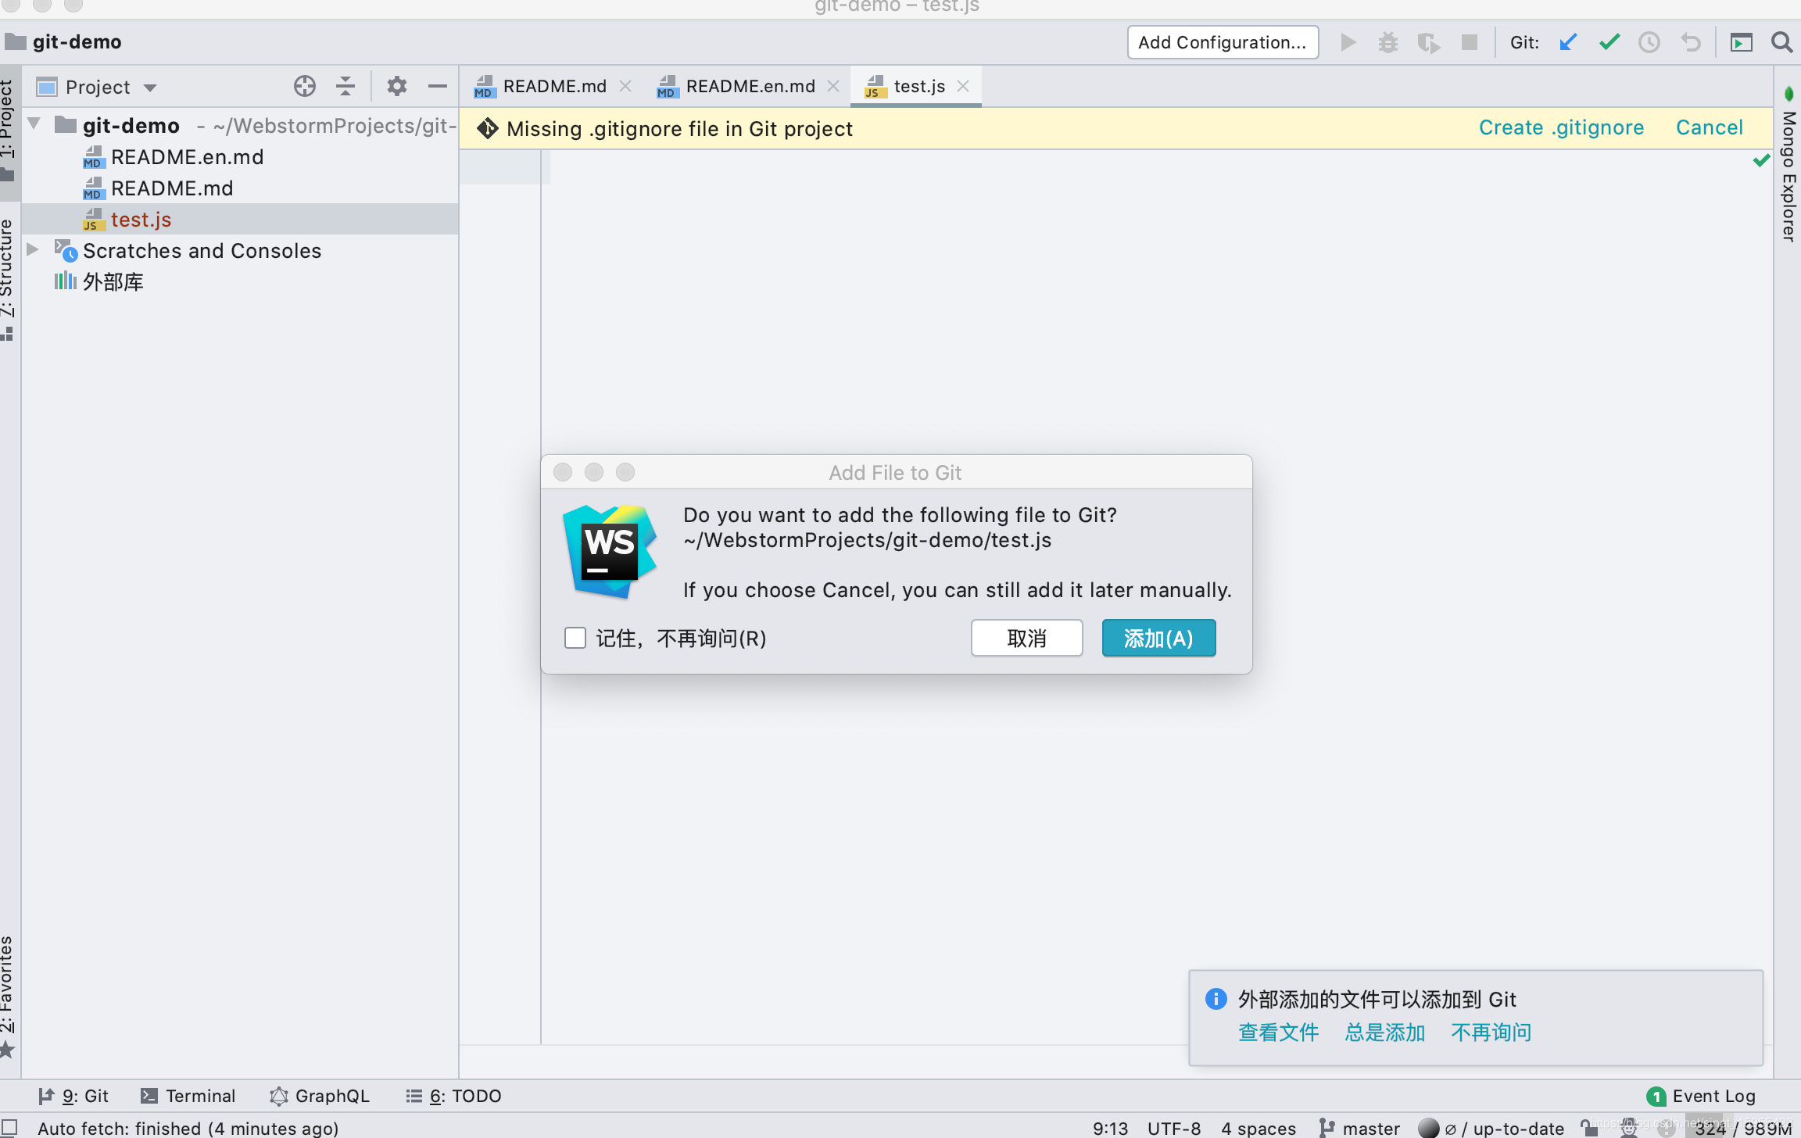Click Add Configuration... button
This screenshot has width=1801, height=1138.
point(1223,42)
